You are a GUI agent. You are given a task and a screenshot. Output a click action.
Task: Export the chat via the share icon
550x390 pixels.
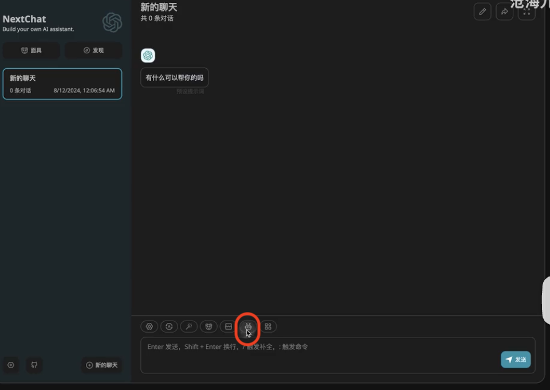click(504, 11)
